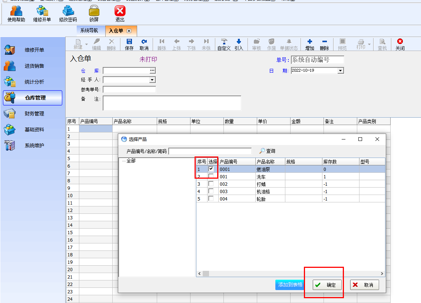Open 修改密码 change password icon
This screenshot has height=303, width=421.
click(68, 13)
